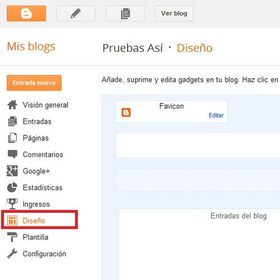The image size is (280, 280).
Task: Click the Entrada nueva button
Action: (34, 83)
